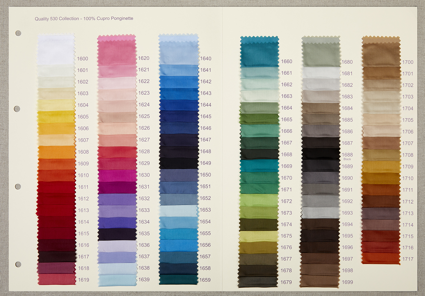Choose the sky blue swatch 1654
The width and height of the screenshot is (425, 296).
click(x=179, y=223)
